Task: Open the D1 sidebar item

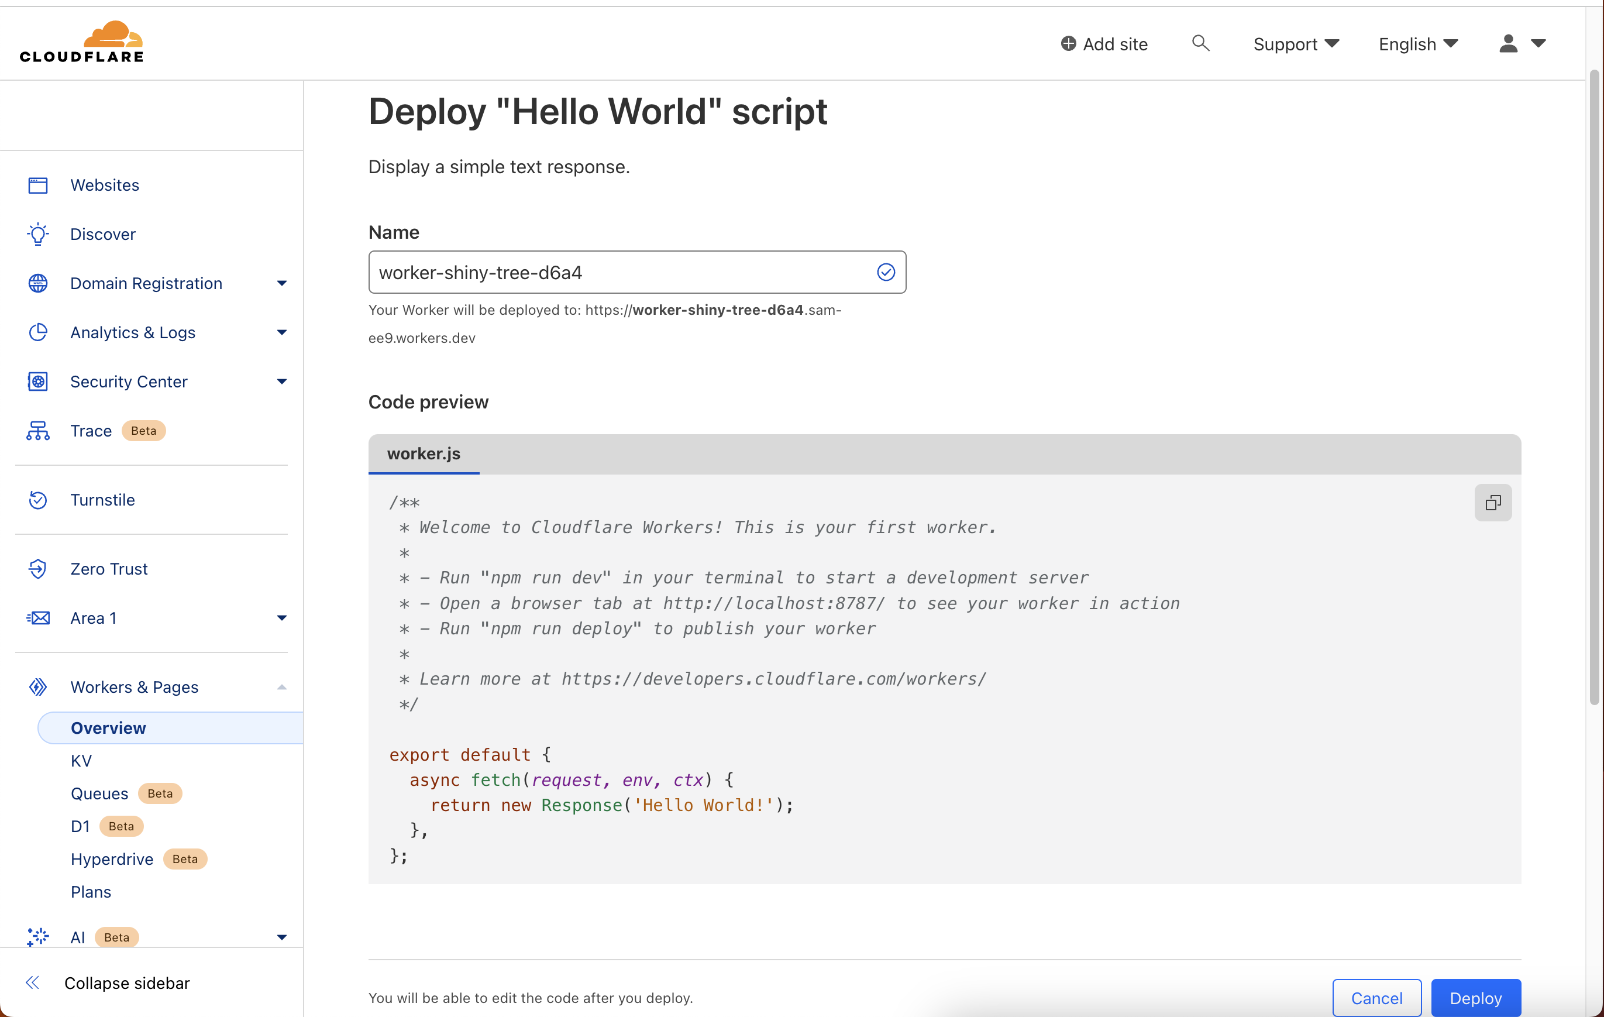Action: (x=80, y=826)
